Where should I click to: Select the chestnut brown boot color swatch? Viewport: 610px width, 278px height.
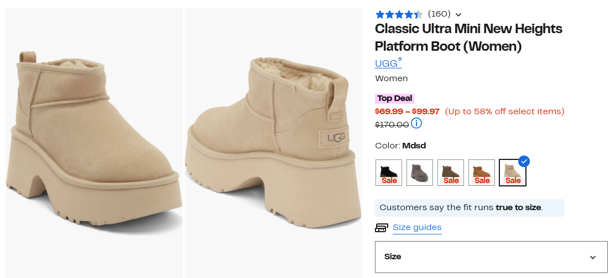[x=482, y=173]
